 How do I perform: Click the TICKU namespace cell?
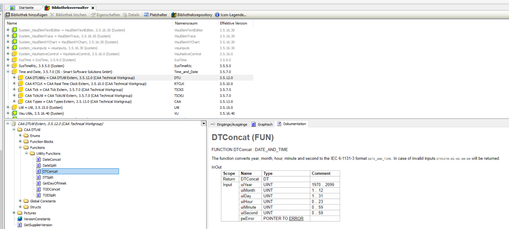point(179,95)
